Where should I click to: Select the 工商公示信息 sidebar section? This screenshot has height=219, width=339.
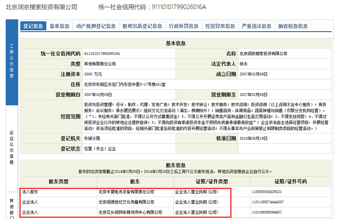(12, 62)
